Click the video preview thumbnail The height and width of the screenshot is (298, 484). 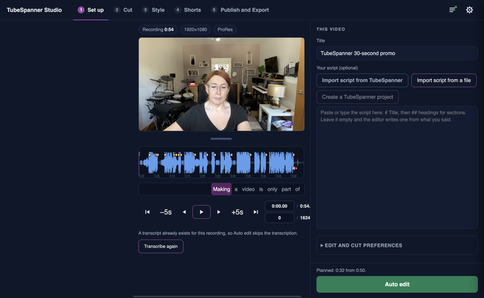tap(221, 84)
